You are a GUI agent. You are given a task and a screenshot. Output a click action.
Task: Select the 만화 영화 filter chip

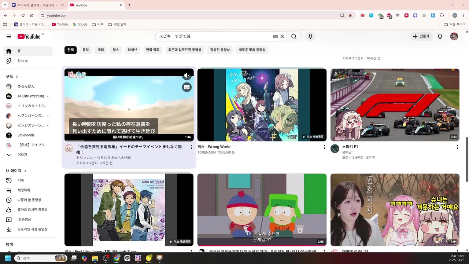coord(153,50)
